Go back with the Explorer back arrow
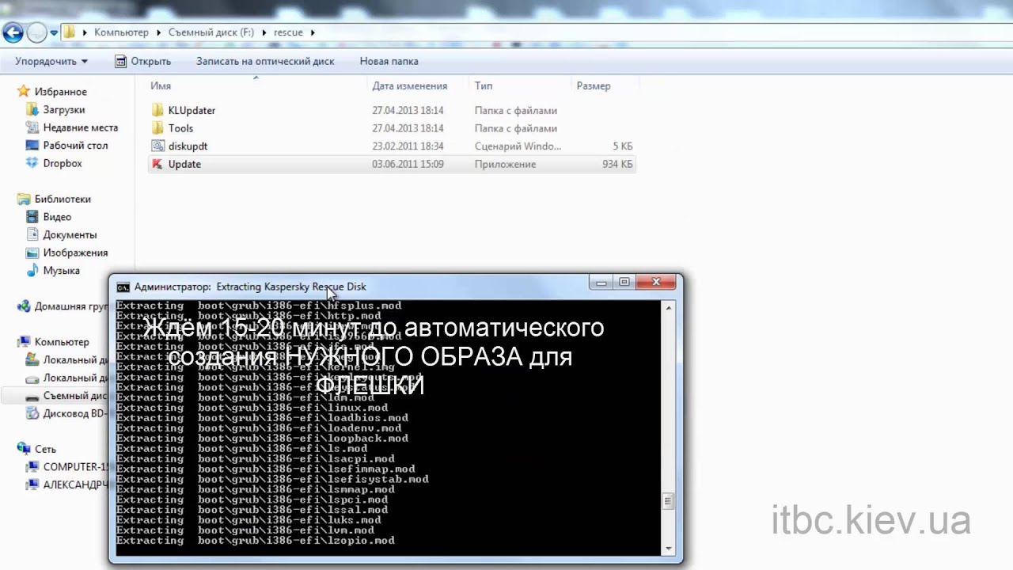Image resolution: width=1013 pixels, height=570 pixels. tap(13, 32)
